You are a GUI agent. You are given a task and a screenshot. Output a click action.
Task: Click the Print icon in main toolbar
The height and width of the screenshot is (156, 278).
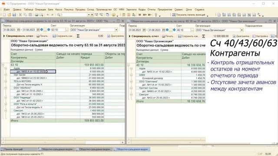36,15
